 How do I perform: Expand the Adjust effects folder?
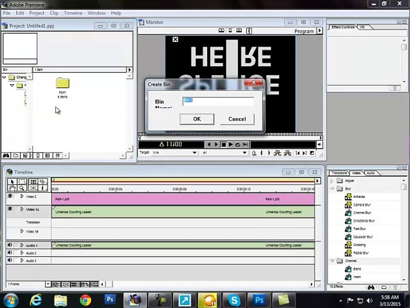pyautogui.click(x=332, y=181)
